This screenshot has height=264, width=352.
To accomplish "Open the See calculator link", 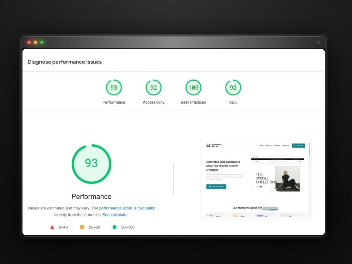I will click(115, 215).
